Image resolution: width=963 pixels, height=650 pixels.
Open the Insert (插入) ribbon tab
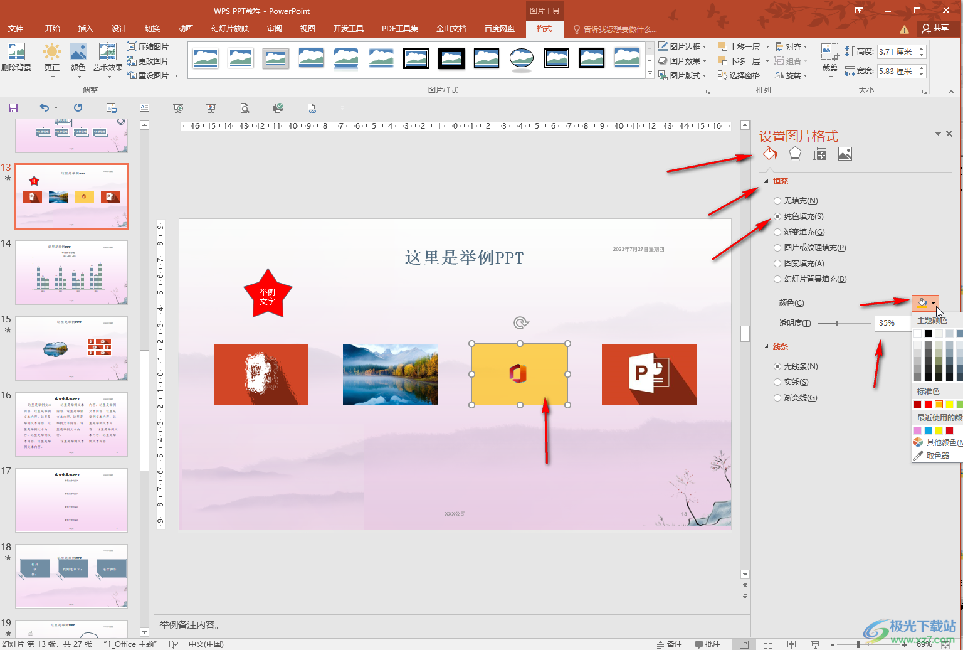pyautogui.click(x=85, y=29)
